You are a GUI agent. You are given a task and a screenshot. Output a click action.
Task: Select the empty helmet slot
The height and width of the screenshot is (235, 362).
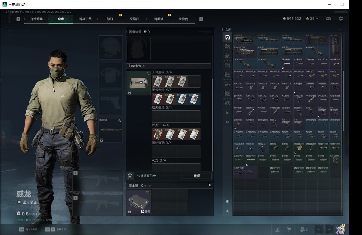tap(110, 47)
